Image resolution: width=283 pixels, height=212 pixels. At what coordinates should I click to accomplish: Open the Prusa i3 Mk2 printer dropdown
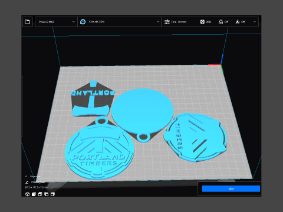click(56, 22)
